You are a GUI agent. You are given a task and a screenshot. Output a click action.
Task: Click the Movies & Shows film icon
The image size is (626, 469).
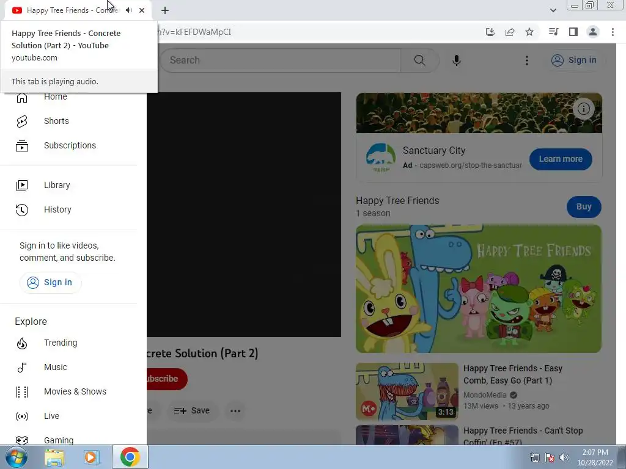(22, 391)
